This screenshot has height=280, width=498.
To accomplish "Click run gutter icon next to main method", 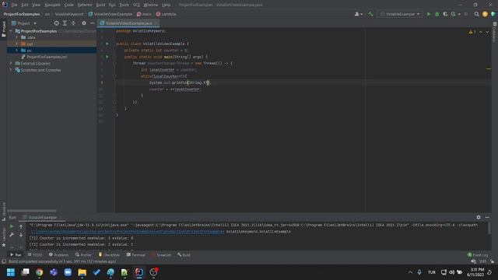I will (x=107, y=57).
